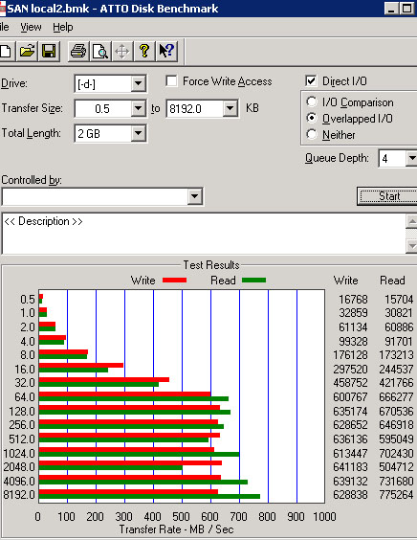
Task: Click write value 458752
Action: (x=350, y=383)
